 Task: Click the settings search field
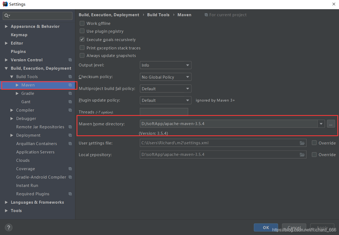[x=38, y=16]
